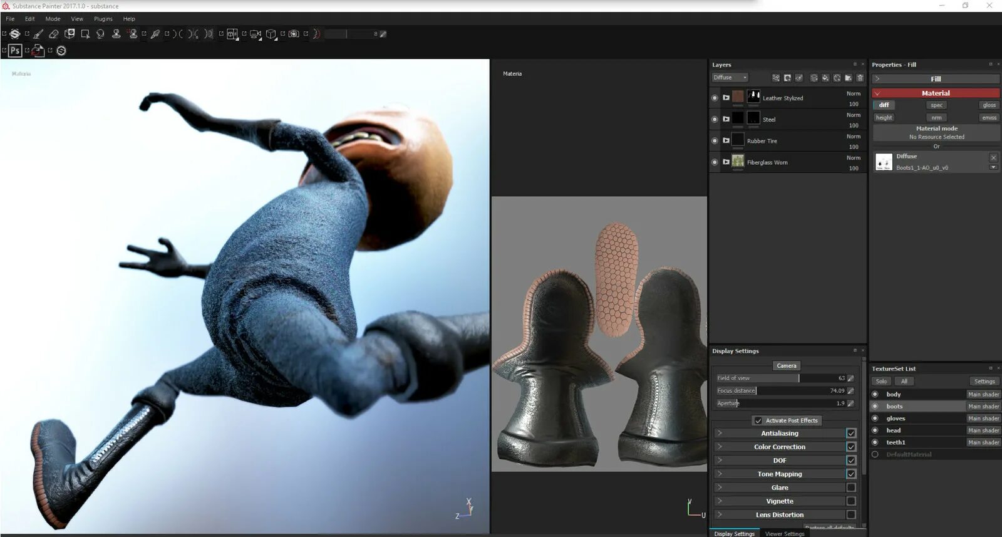
Task: Select the Eraser tool
Action: pos(54,34)
